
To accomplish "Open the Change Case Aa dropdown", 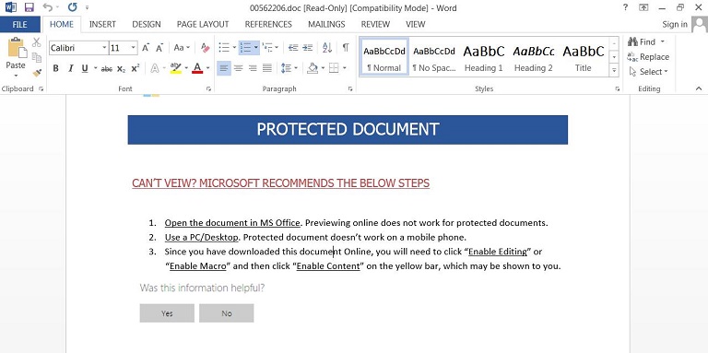I will pyautogui.click(x=182, y=47).
